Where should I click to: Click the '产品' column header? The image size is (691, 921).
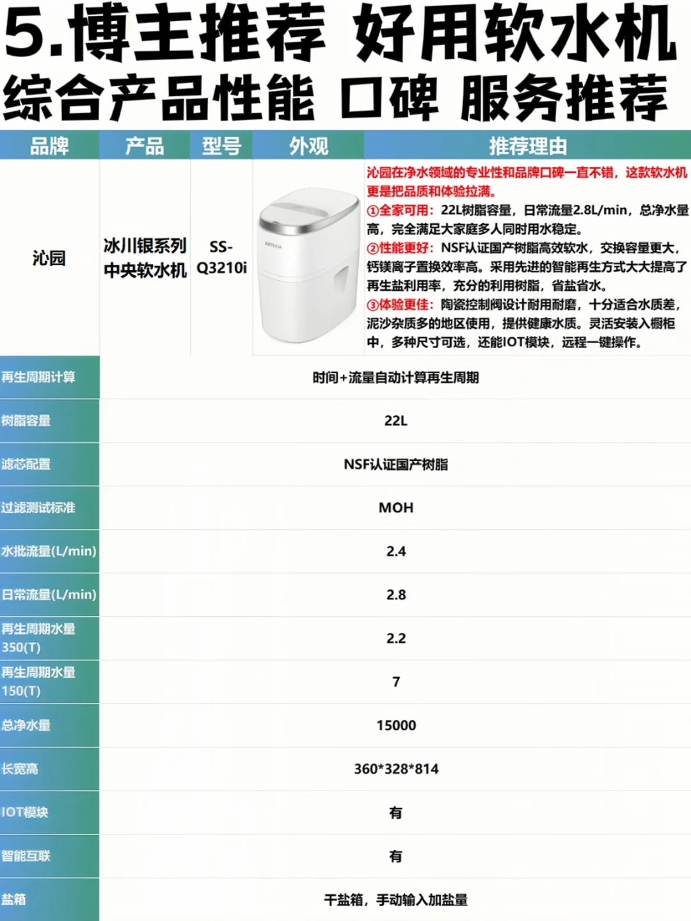click(x=145, y=146)
